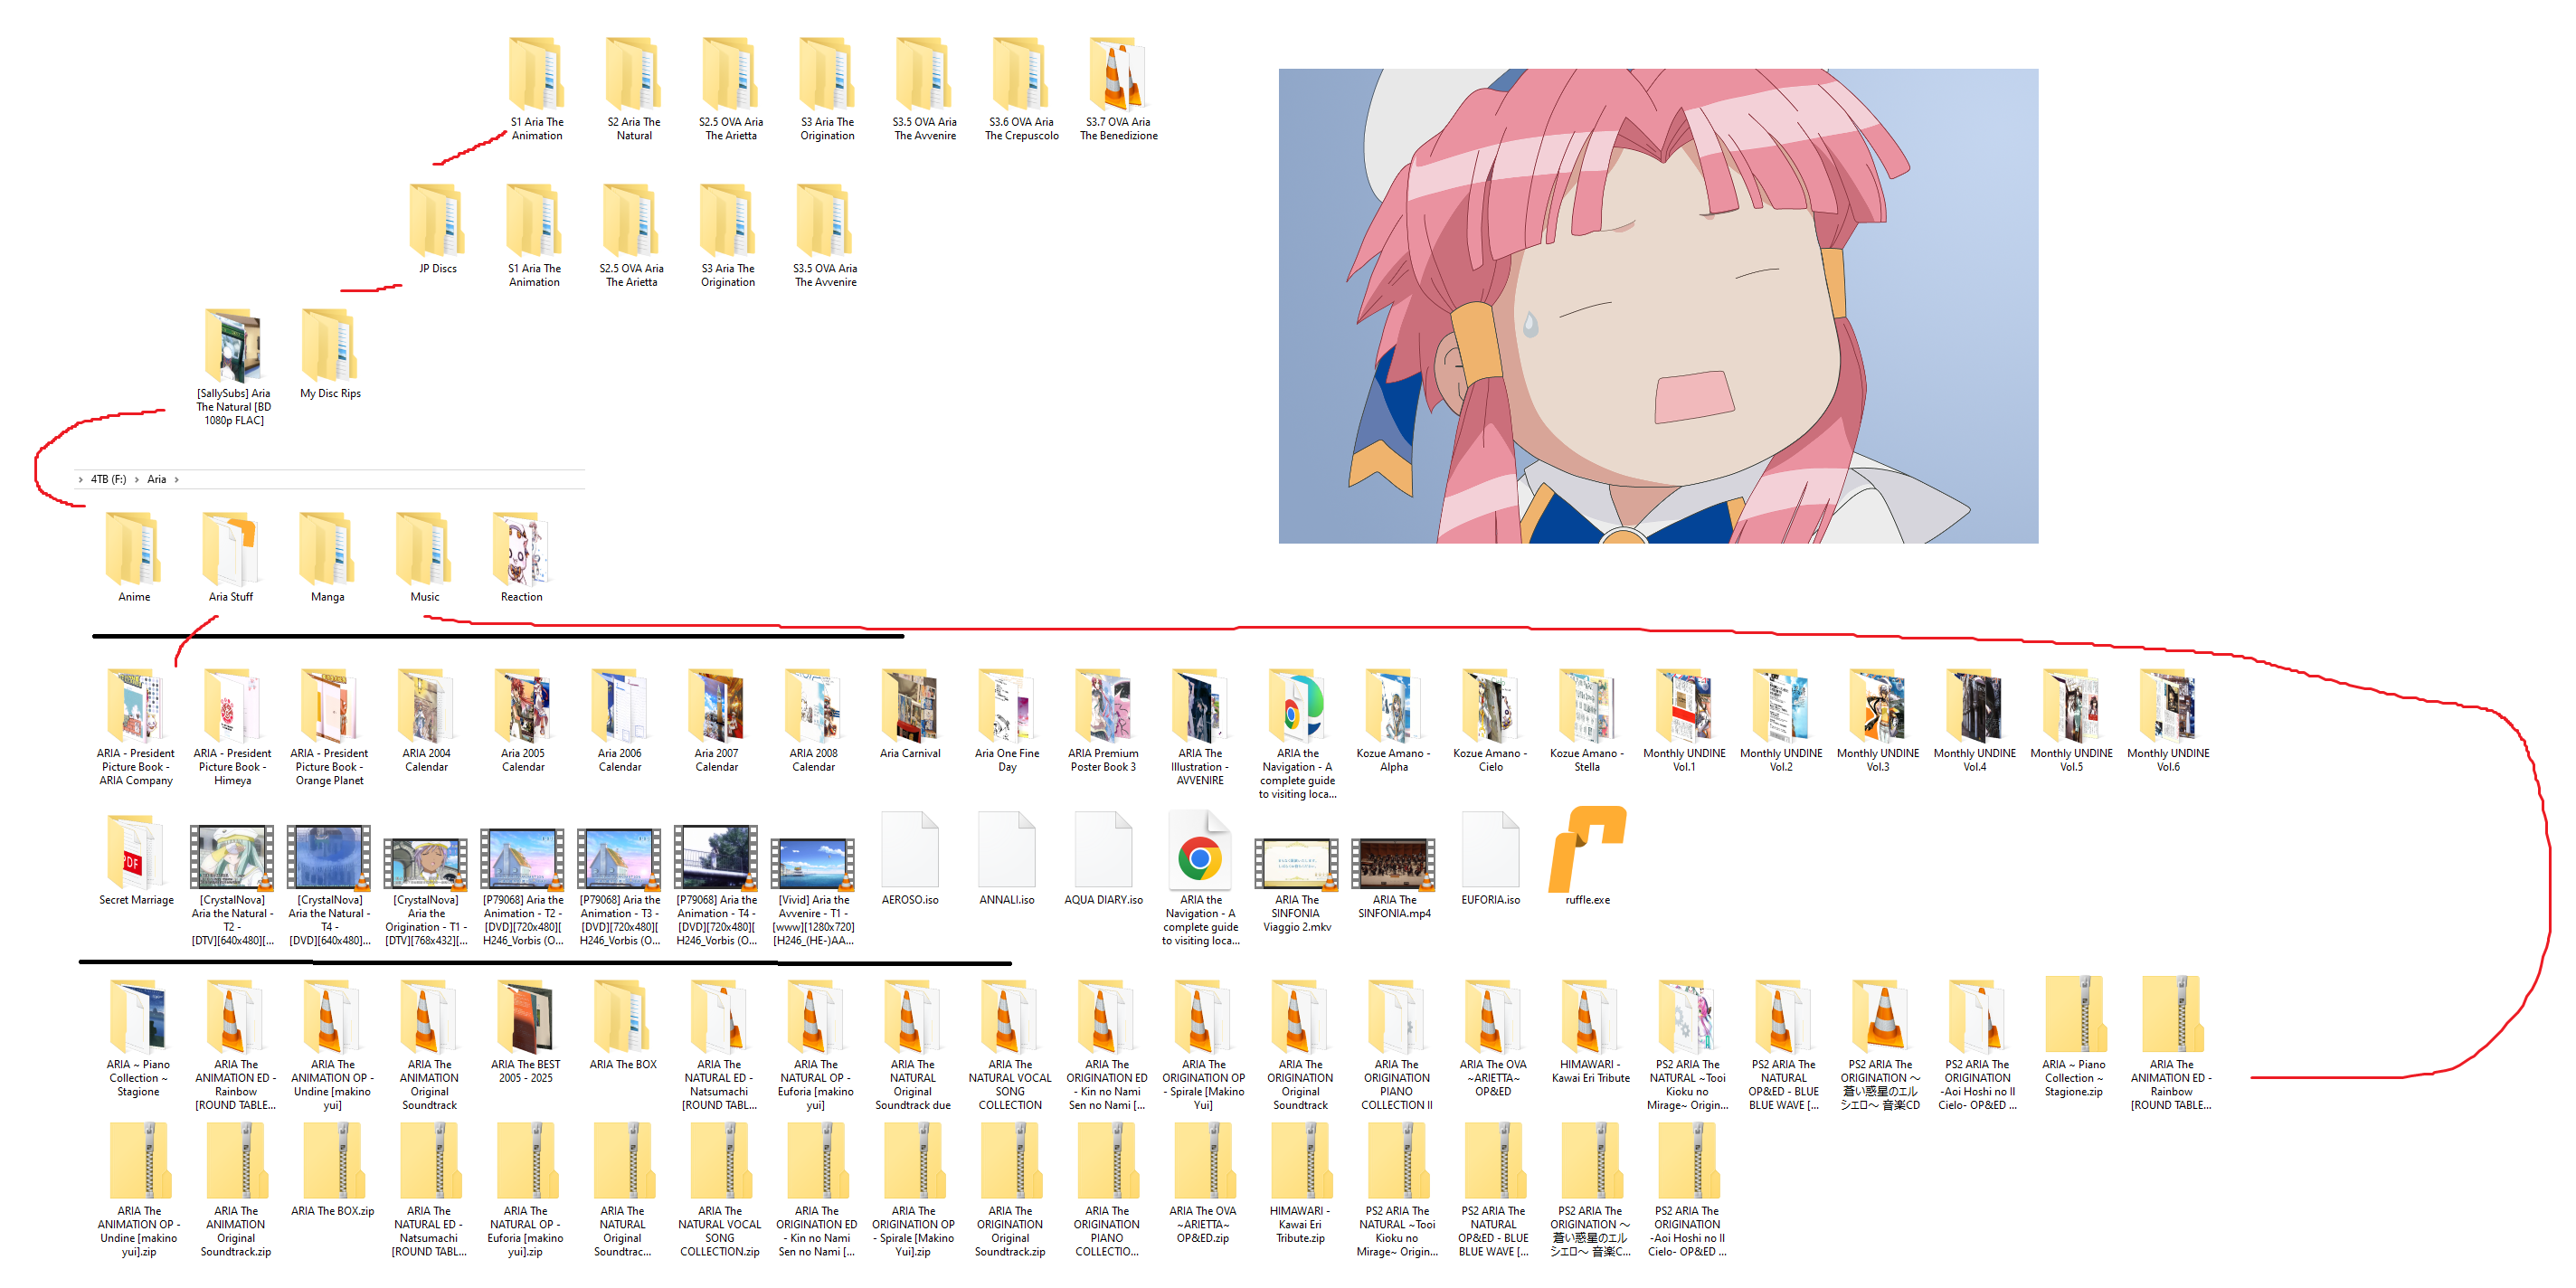This screenshot has width=2576, height=1288.
Task: Click the 'Aria 2007 Calendar' label
Action: pyautogui.click(x=716, y=760)
